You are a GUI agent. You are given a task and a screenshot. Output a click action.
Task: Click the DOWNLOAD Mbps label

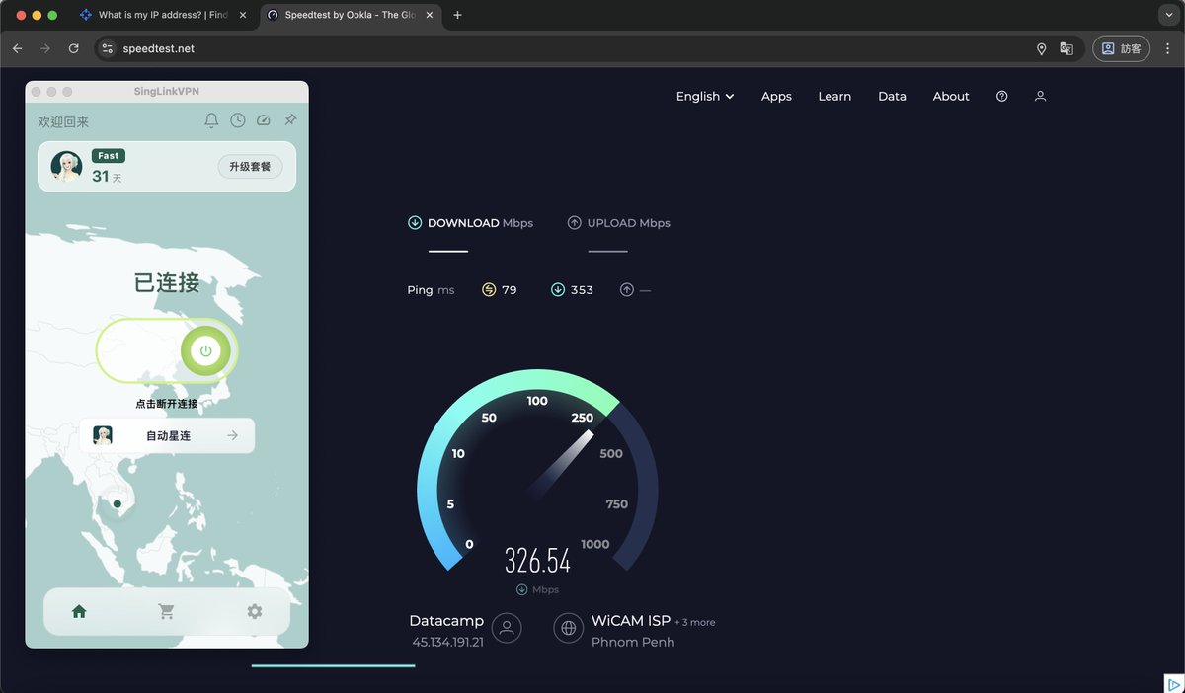(480, 223)
